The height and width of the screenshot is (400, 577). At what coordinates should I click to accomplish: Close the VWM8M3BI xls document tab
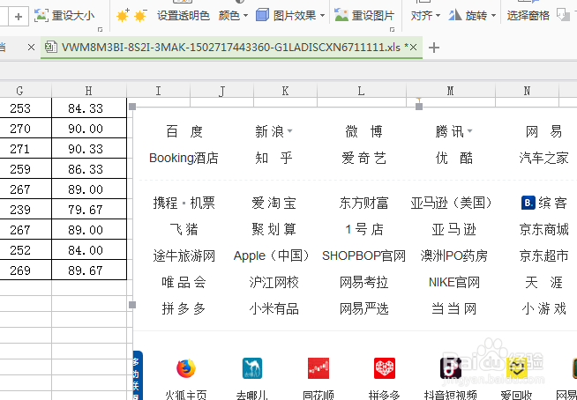pyautogui.click(x=413, y=48)
